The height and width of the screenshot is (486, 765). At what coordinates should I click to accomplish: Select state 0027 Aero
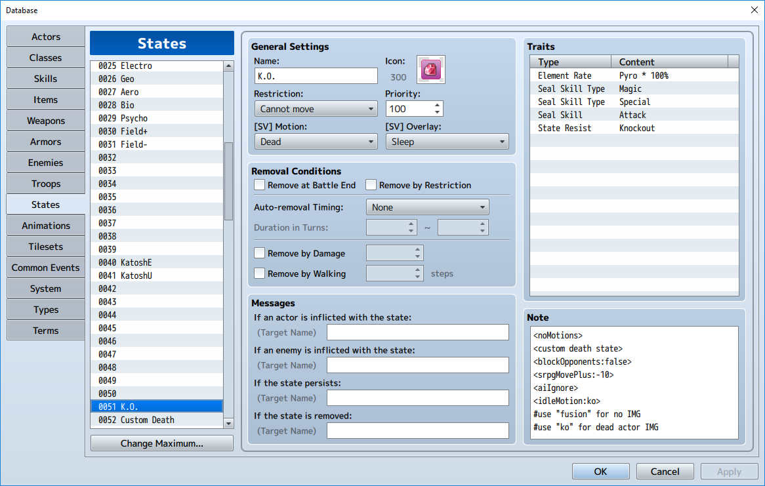pyautogui.click(x=157, y=92)
